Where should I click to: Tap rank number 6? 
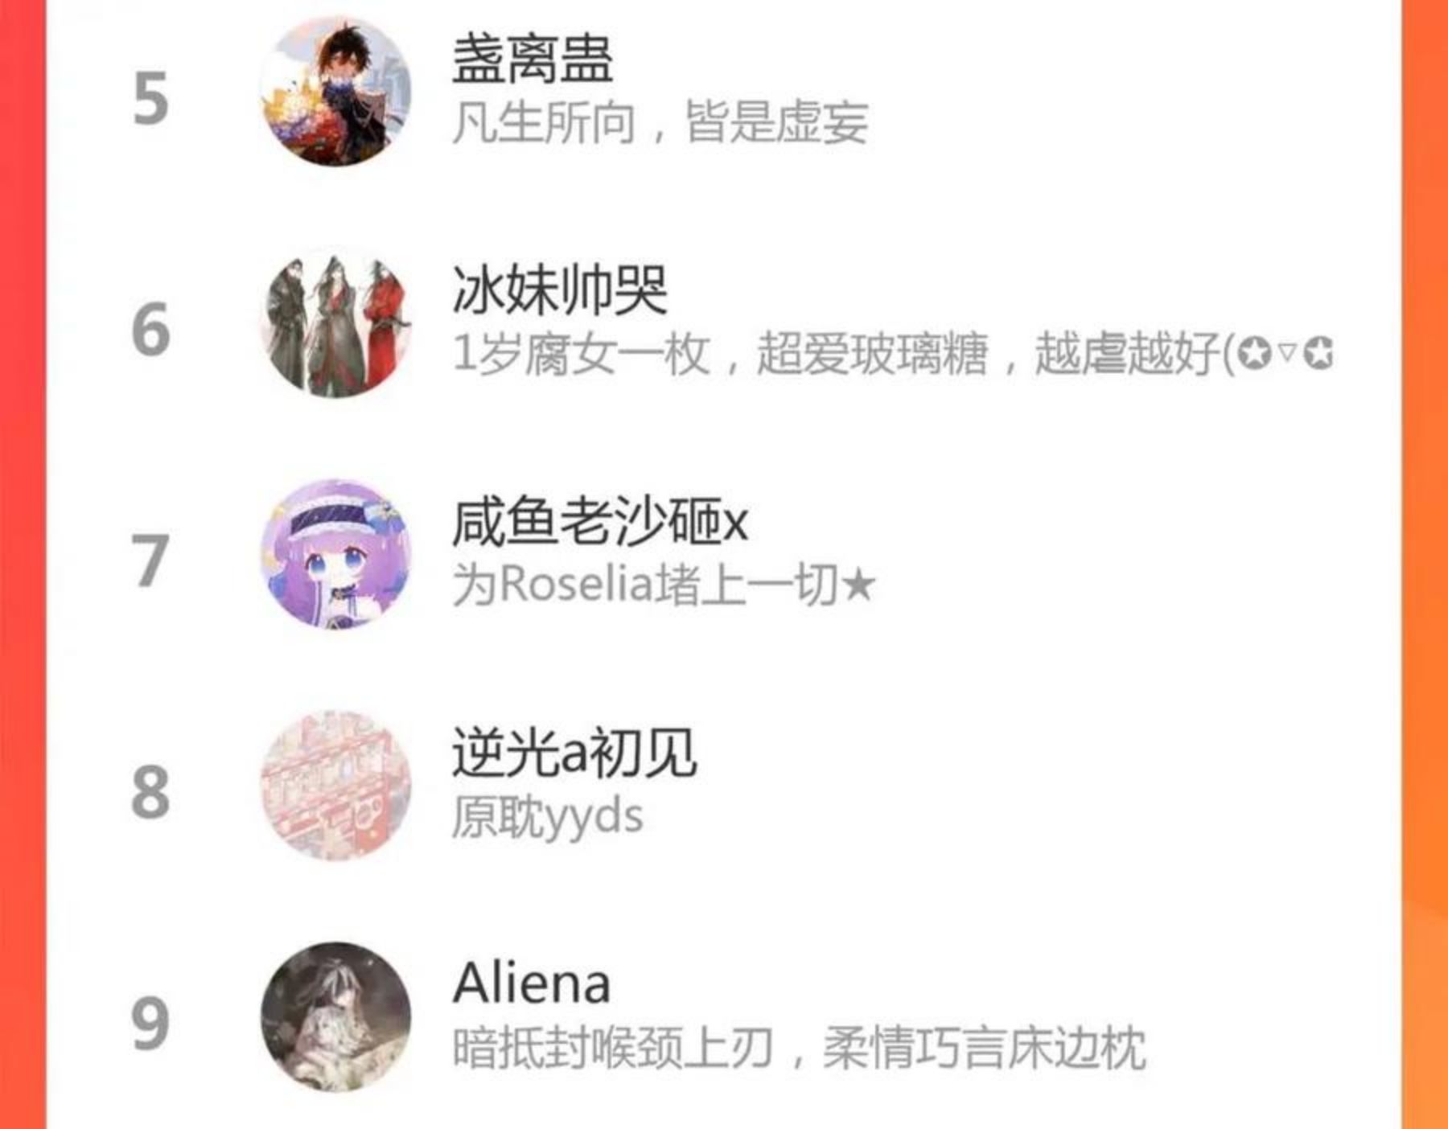click(x=150, y=330)
